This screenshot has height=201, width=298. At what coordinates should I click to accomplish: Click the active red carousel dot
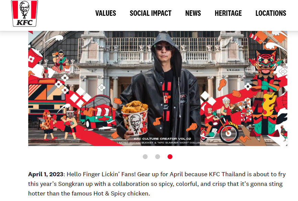(x=170, y=157)
